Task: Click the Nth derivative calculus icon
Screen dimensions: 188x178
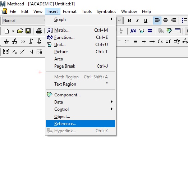Action: pos(15,42)
